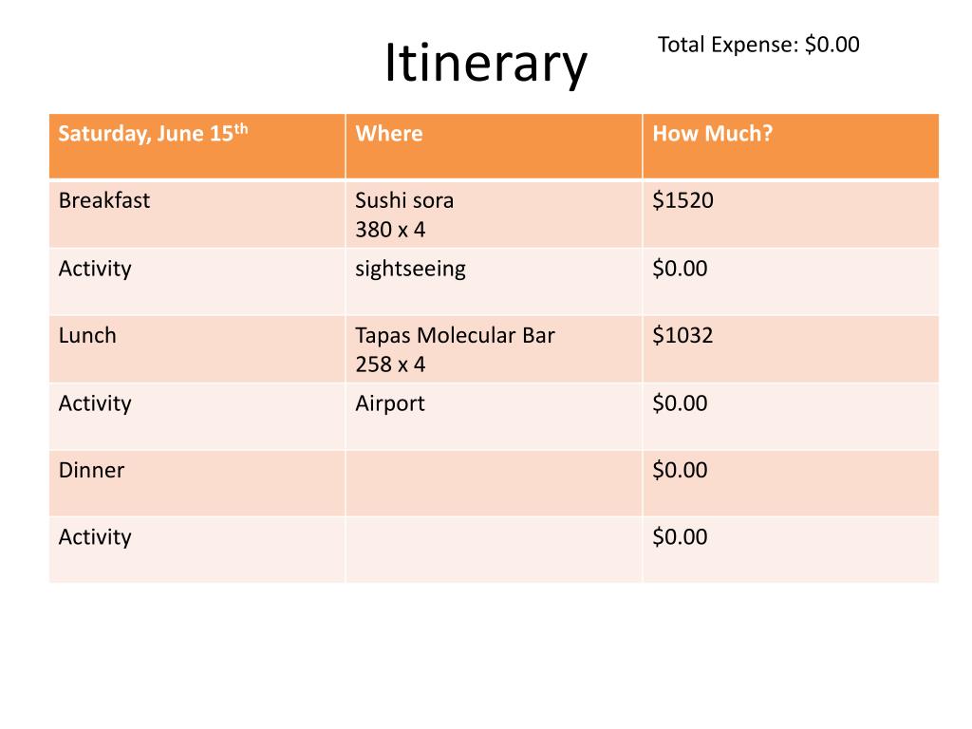
Task: Click the Dinner row label
Action: pos(197,483)
